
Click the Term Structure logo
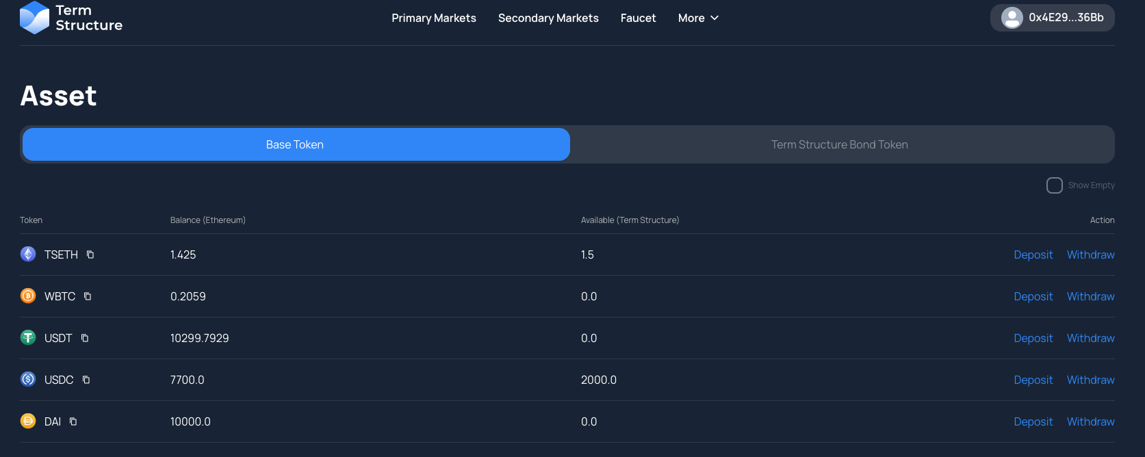point(71,18)
